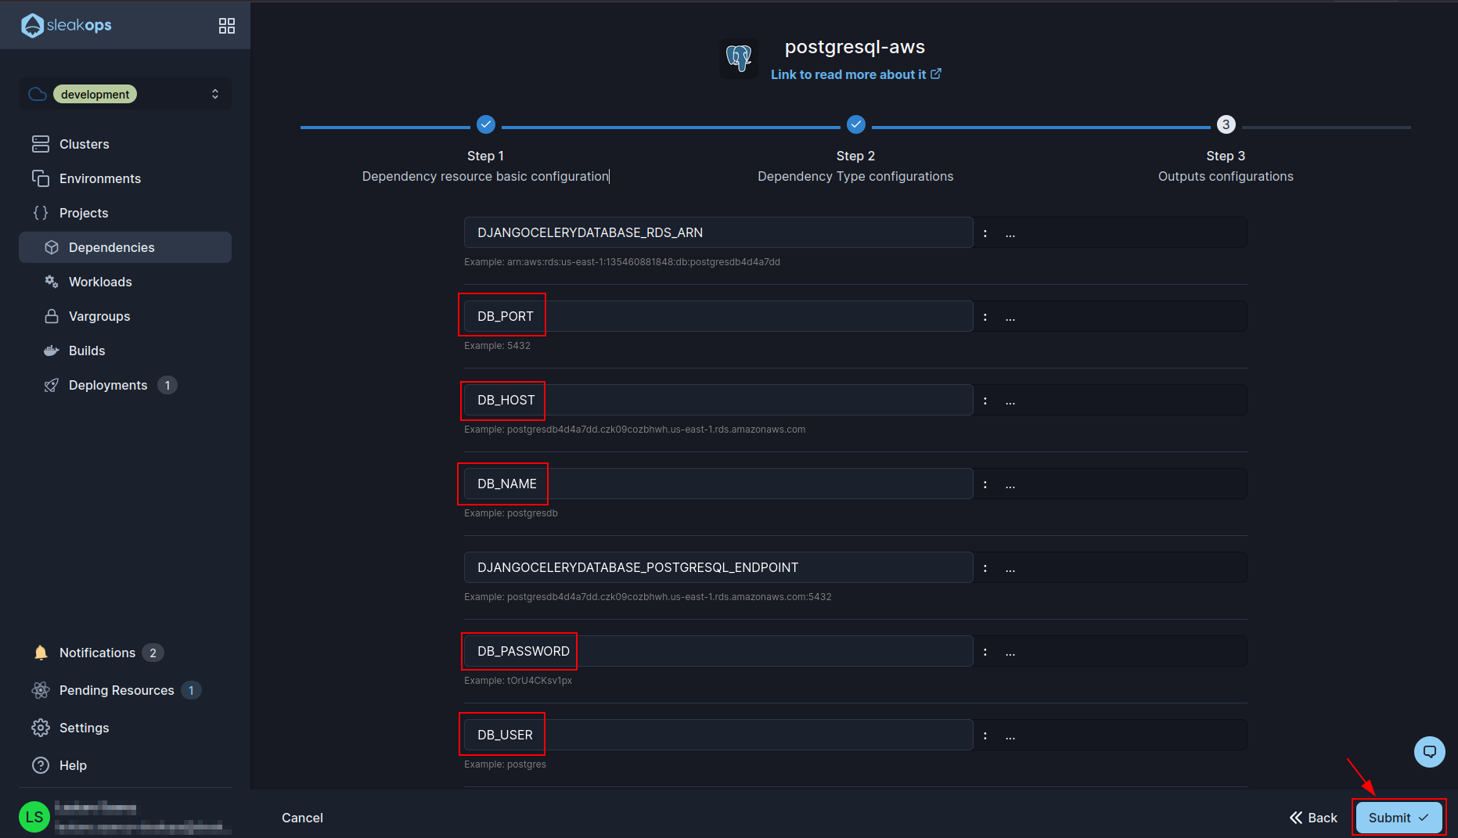Open 'Link to read more about it'
This screenshot has height=838, width=1458.
click(x=855, y=74)
